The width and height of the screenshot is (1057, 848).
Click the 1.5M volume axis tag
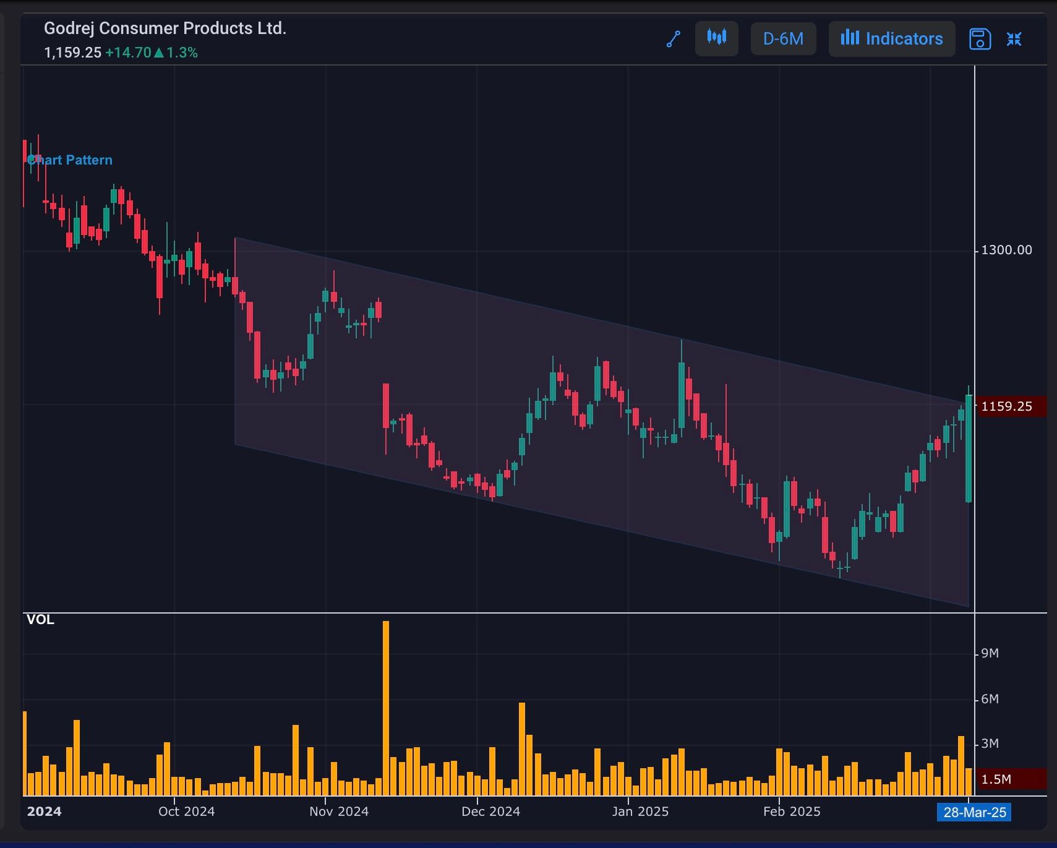click(x=1011, y=779)
